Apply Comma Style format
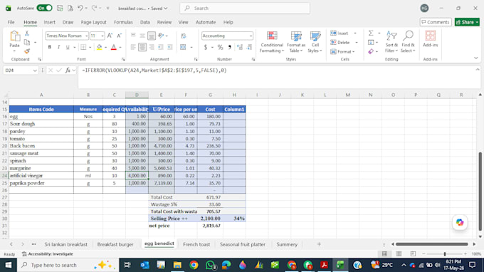The image size is (484, 272). pos(229,47)
